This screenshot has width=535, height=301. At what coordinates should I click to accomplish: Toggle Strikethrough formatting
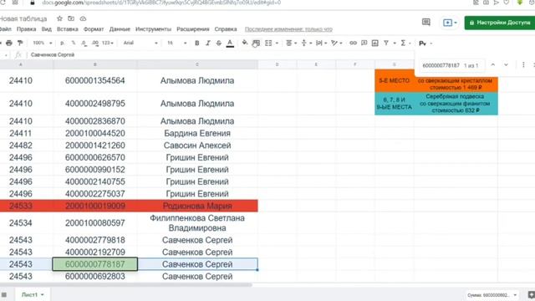point(219,43)
